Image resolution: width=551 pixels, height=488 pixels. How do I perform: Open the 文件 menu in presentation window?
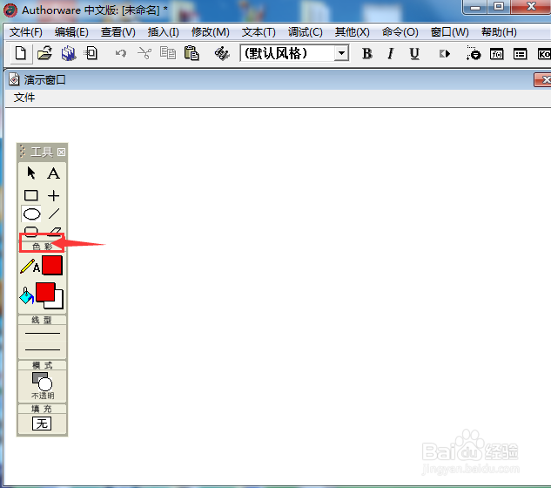pos(24,98)
